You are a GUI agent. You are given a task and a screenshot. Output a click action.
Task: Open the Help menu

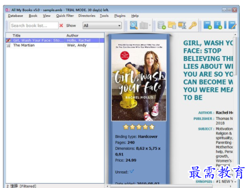135,16
